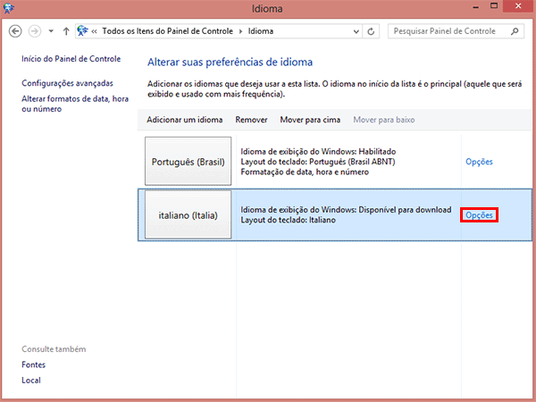
Task: Click Mover para cima
Action: (310, 120)
